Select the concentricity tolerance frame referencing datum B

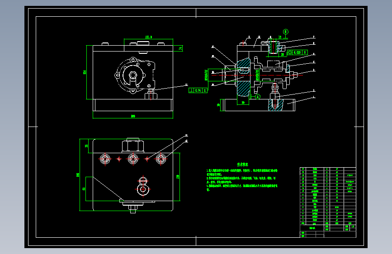click(297, 52)
